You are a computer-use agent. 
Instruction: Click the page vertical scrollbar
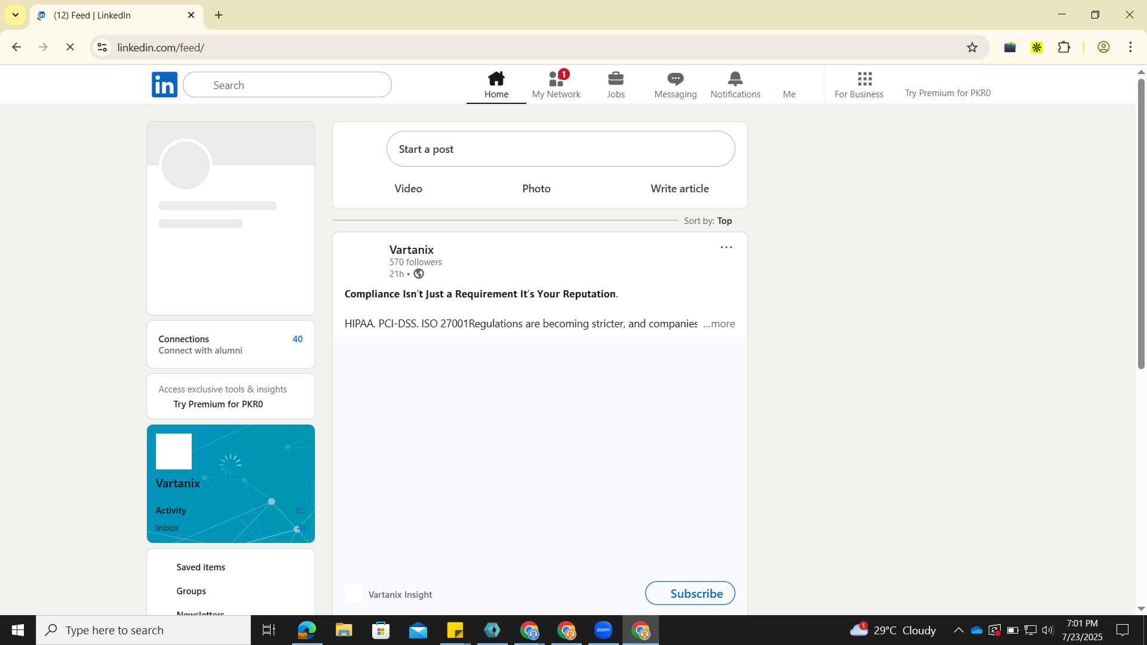tap(1140, 224)
